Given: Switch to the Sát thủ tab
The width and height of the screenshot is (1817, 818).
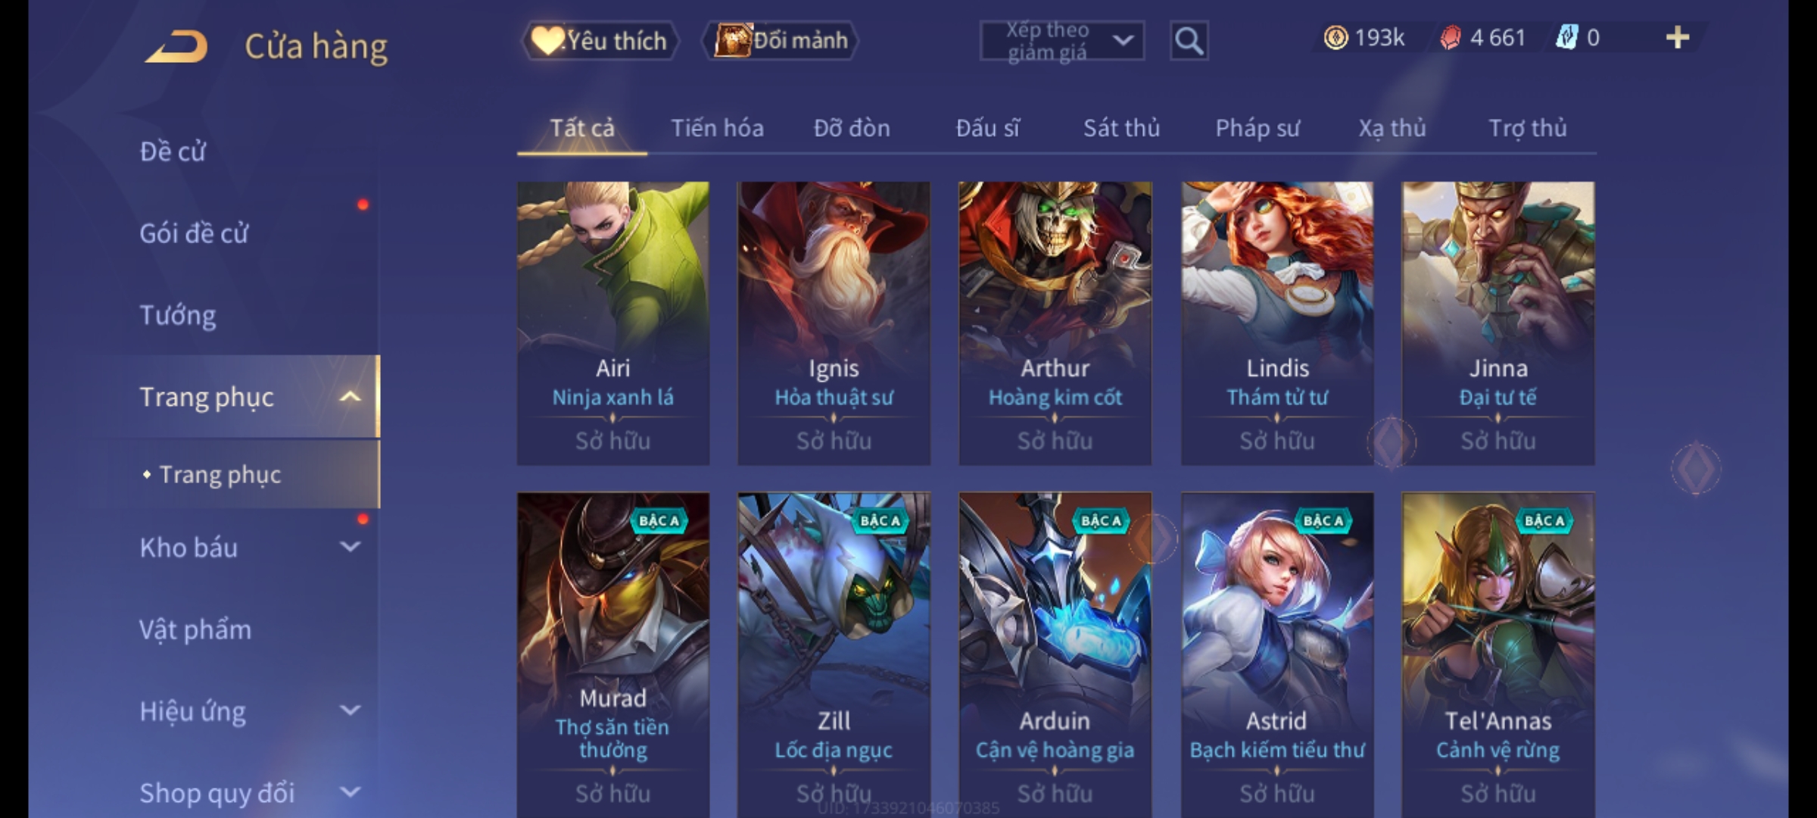Looking at the screenshot, I should (x=1121, y=128).
